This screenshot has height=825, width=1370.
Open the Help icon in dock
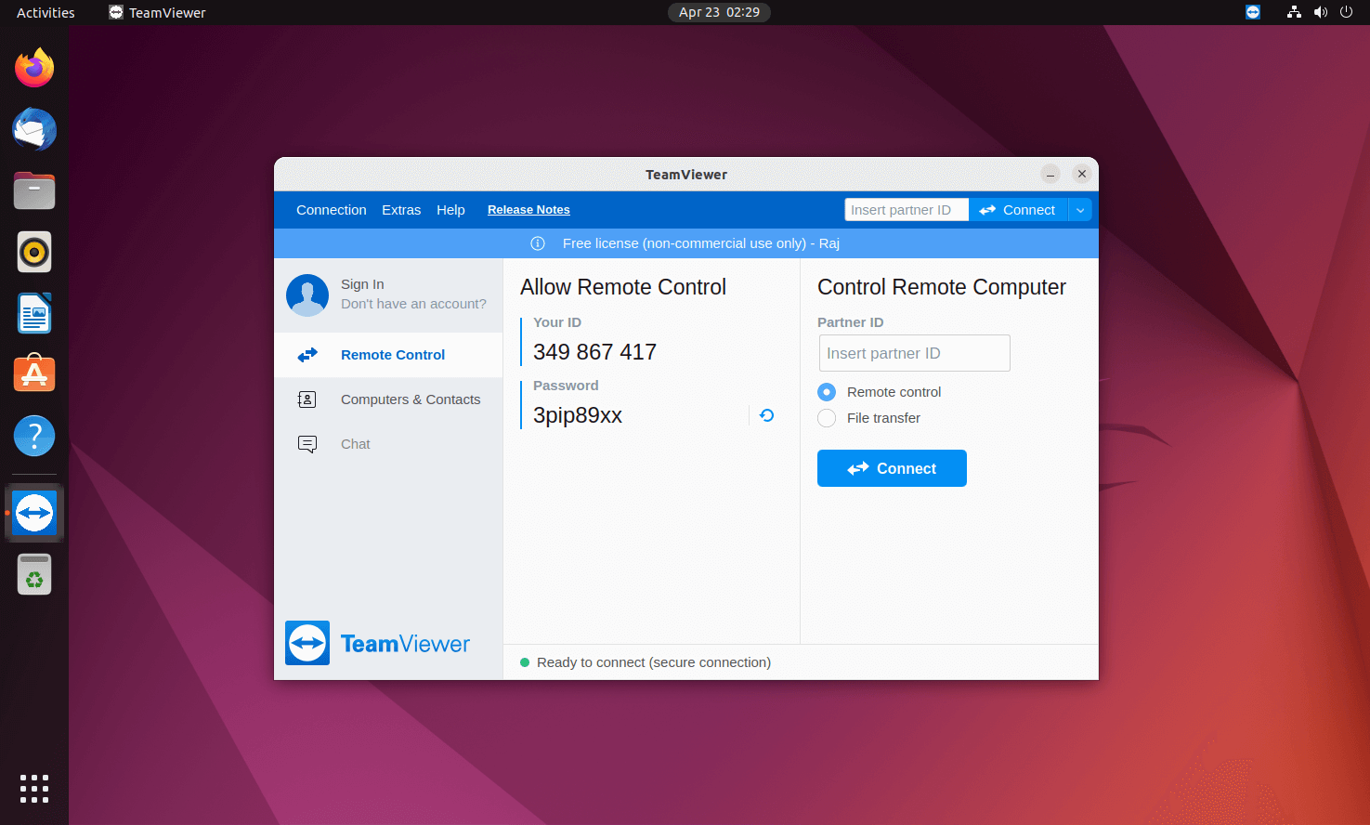point(34,436)
